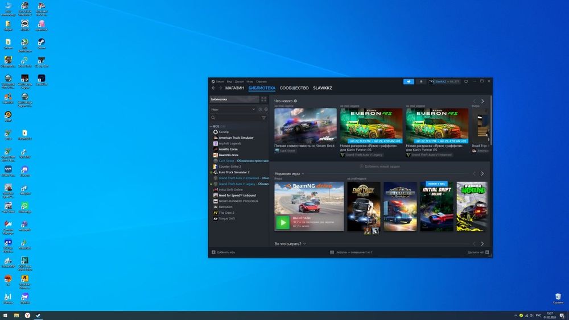Show next recent games with right arrow
569x320 pixels.
(x=483, y=174)
